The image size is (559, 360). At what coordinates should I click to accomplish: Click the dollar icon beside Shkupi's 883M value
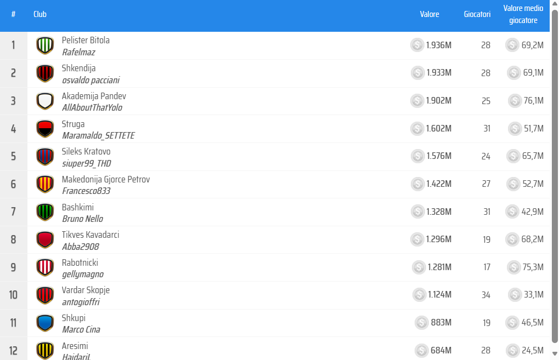pyautogui.click(x=421, y=323)
